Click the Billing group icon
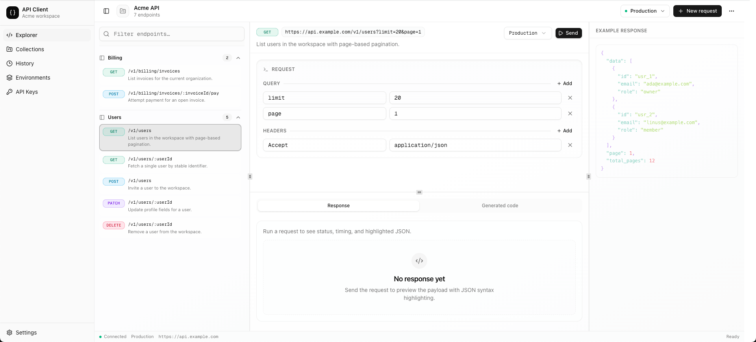Screen dimensions: 756x342 point(102,58)
